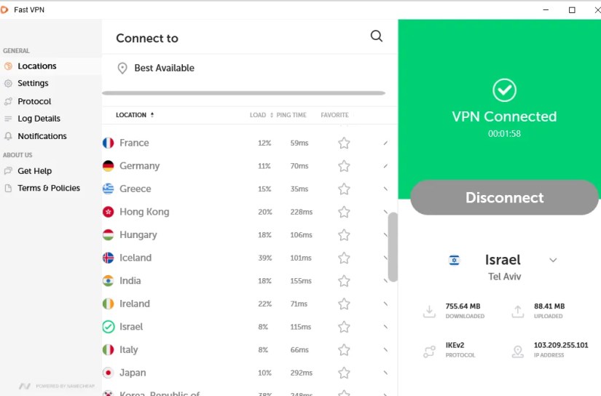Favorite Germany with its star
The image size is (601, 396).
(x=344, y=166)
